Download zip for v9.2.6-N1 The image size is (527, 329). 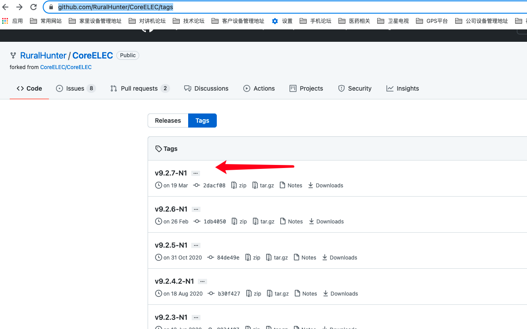click(x=239, y=222)
